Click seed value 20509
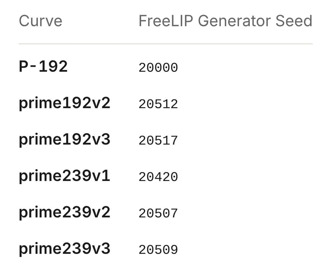 pyautogui.click(x=158, y=250)
